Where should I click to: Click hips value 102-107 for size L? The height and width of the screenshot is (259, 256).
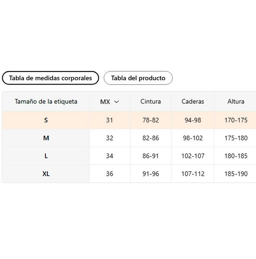(x=193, y=156)
